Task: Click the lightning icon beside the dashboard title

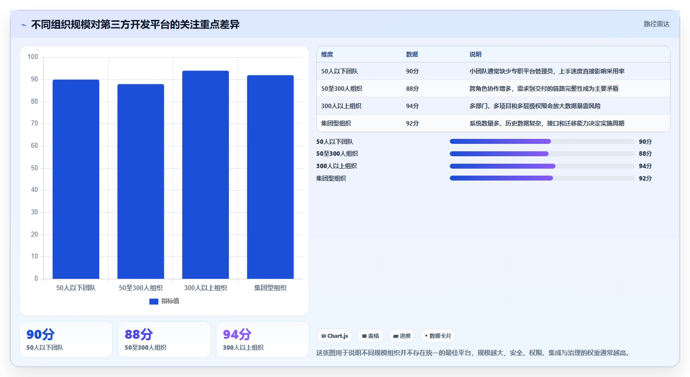Action: coord(23,25)
